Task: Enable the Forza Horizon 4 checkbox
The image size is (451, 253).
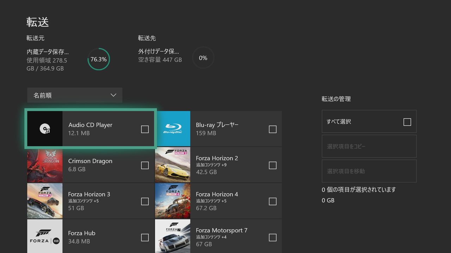Action: tap(273, 201)
